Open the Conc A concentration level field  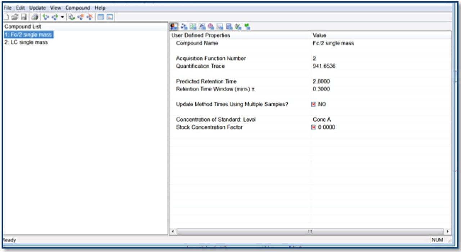[x=322, y=120]
